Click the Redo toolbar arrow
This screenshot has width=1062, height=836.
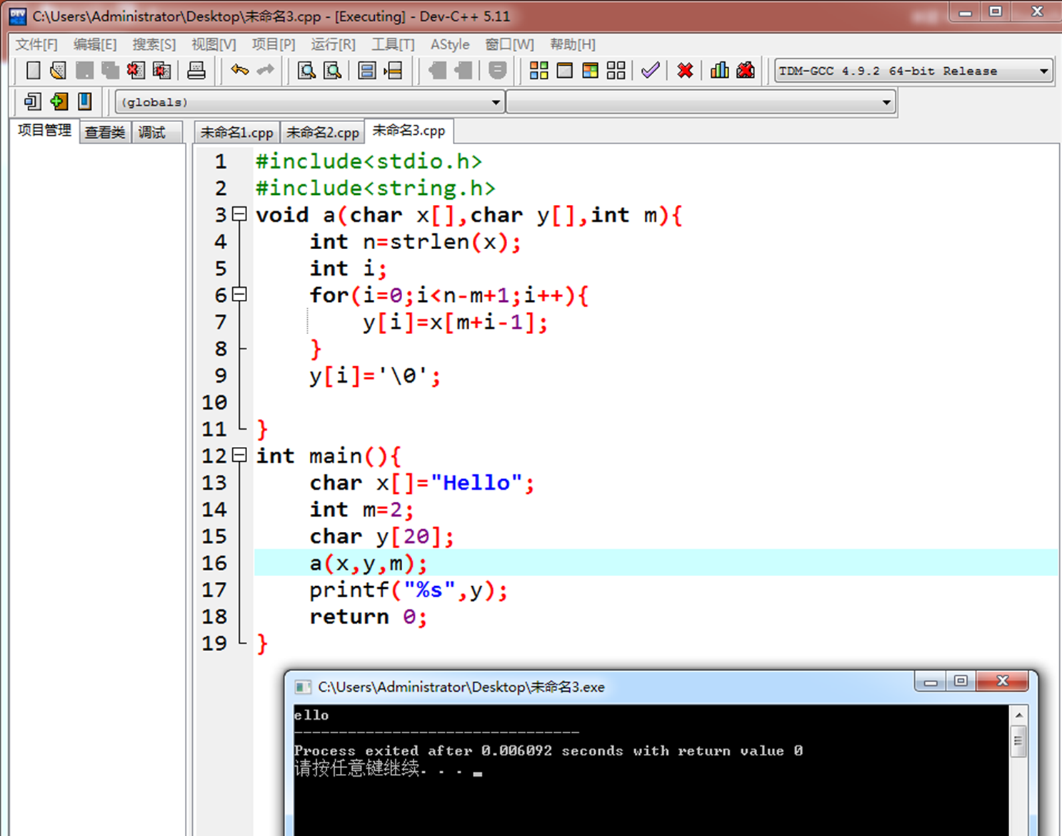coord(265,70)
